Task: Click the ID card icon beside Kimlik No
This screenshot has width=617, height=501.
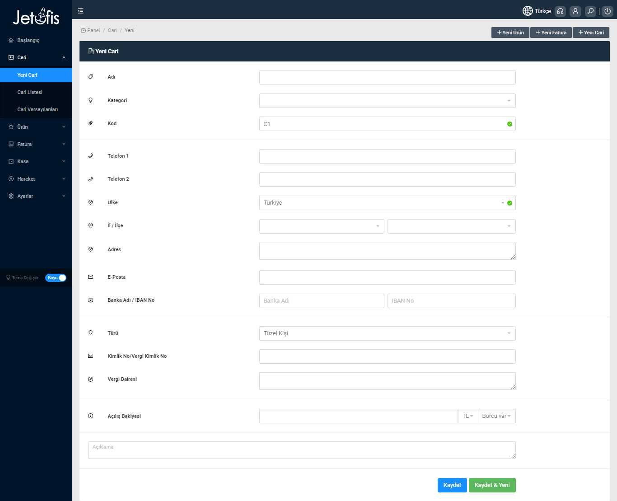Action: 90,356
